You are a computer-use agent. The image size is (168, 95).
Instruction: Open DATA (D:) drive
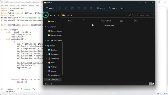point(53,79)
